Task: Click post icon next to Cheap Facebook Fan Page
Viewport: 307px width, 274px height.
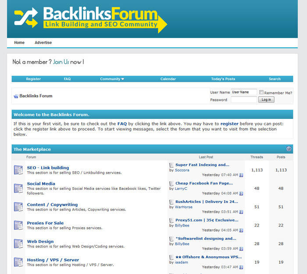Action: click(x=171, y=183)
